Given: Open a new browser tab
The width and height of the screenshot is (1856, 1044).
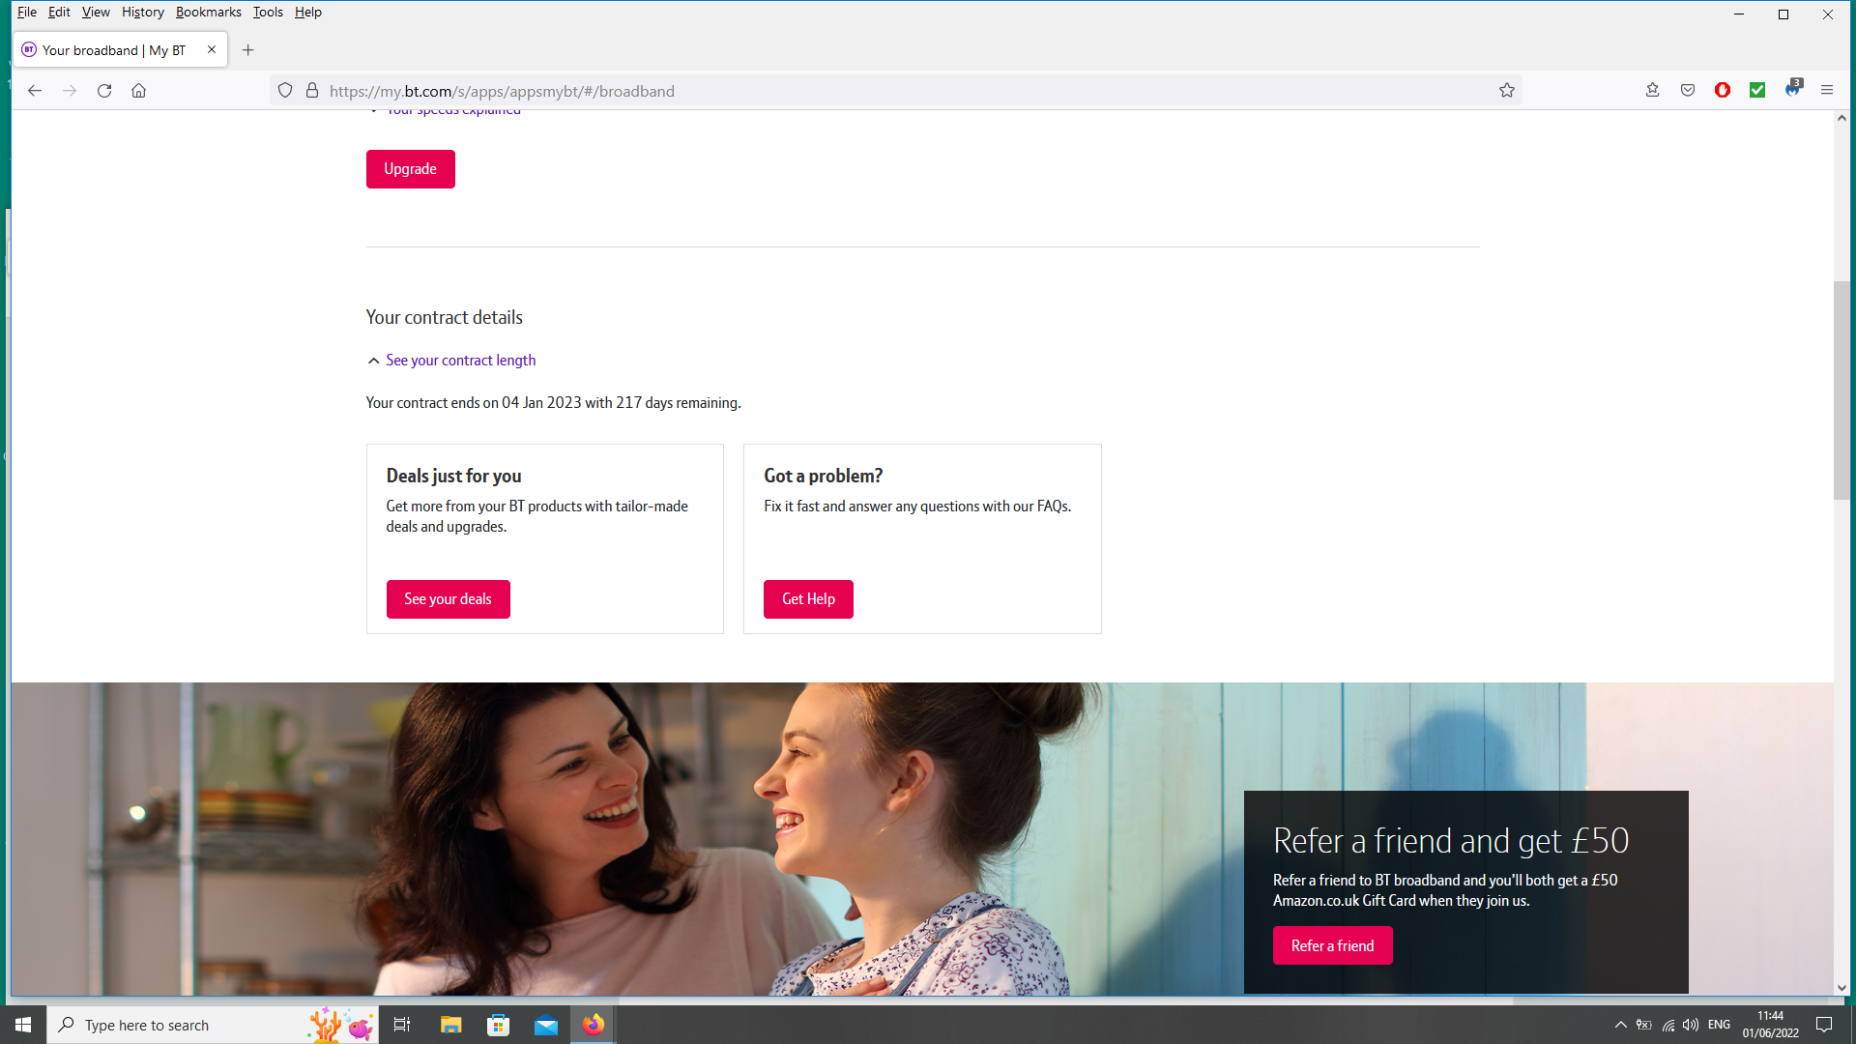Looking at the screenshot, I should pyautogui.click(x=248, y=50).
